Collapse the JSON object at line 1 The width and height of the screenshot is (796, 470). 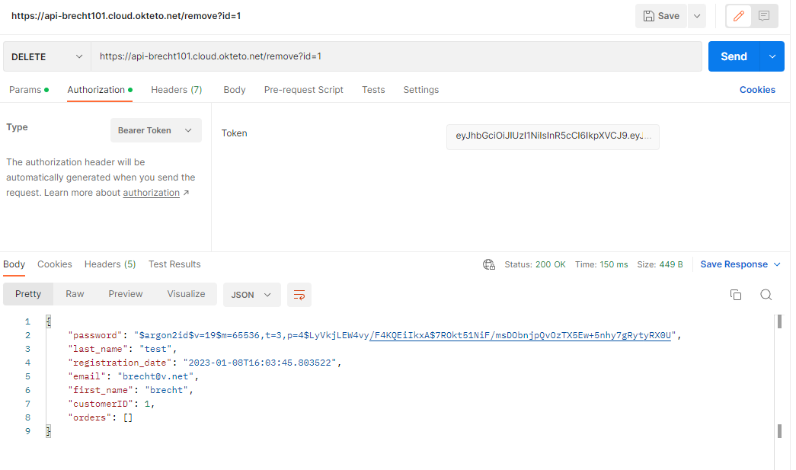[48, 321]
